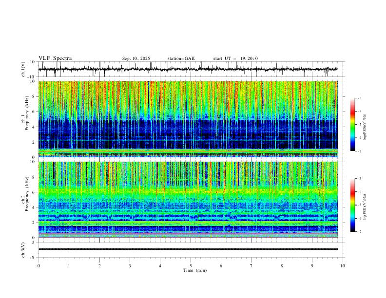Click the upper ch.1 PSD color scale bar
Viewport: 386px width, 298px height.
[x=353, y=125]
